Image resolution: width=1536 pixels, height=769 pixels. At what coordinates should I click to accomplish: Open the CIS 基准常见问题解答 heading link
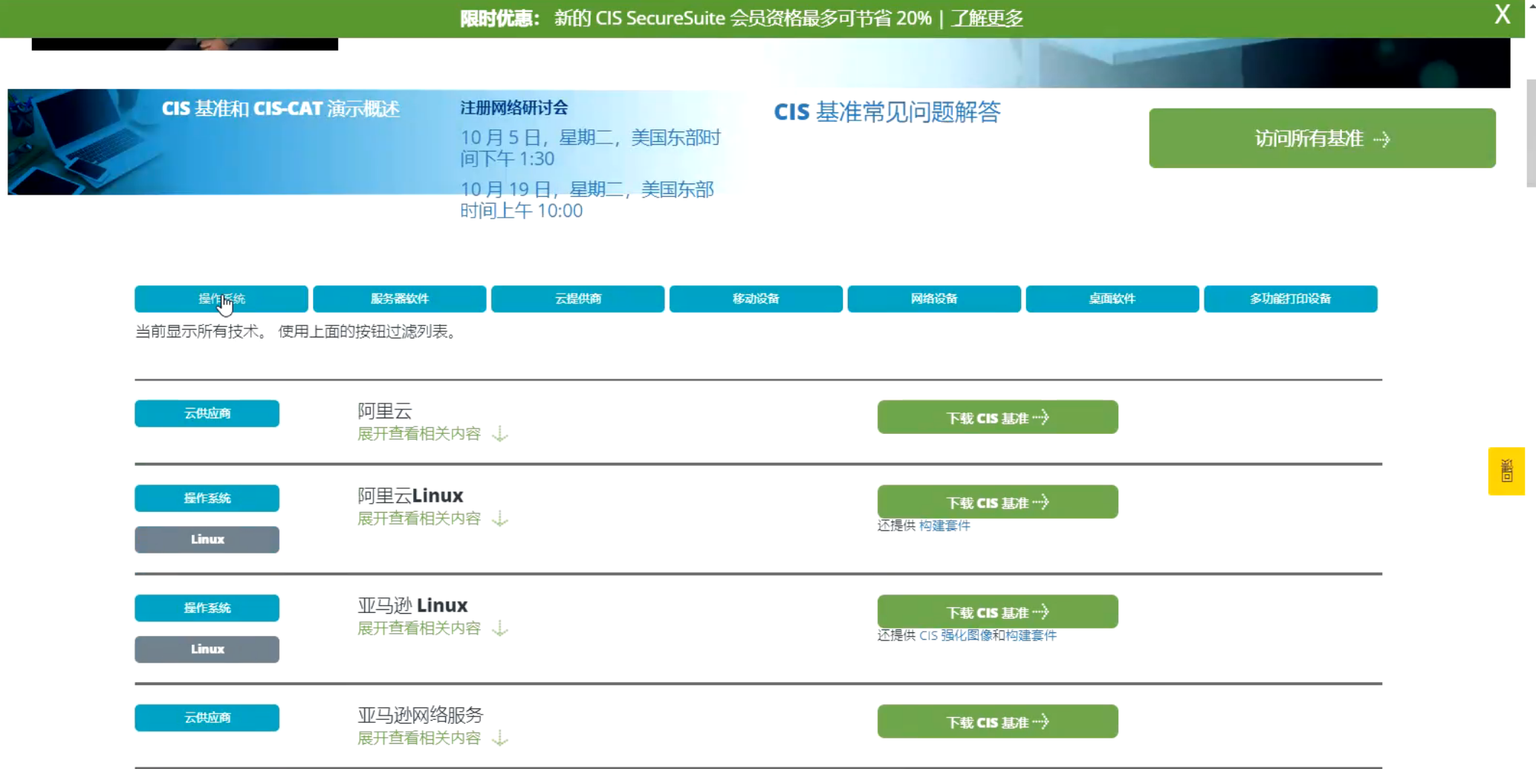[887, 112]
